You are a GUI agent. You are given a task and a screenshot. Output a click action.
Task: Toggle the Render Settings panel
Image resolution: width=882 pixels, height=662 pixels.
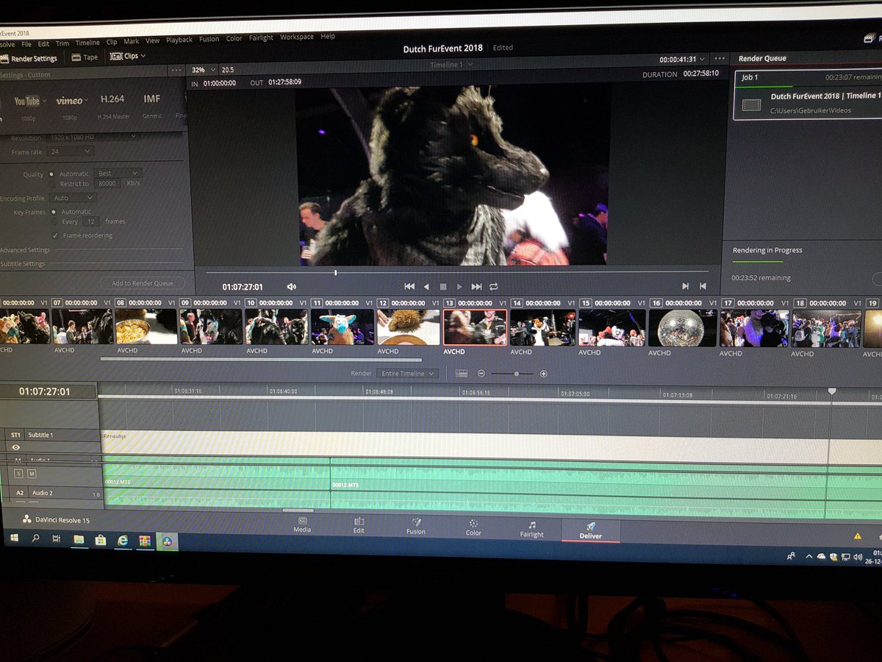(28, 58)
